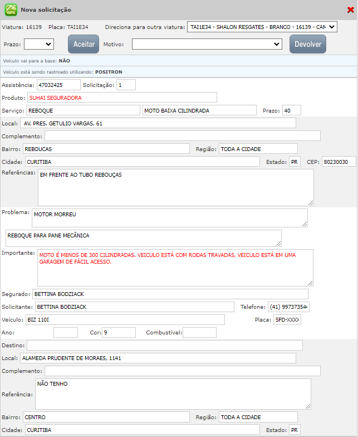The image size is (358, 437).
Task: Click the origin Local address field
Action: click(x=158, y=123)
